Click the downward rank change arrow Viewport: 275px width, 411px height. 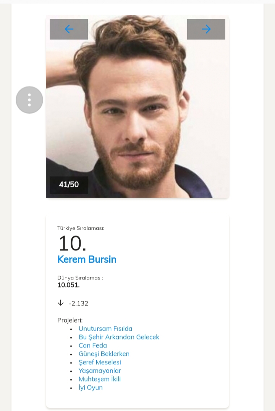(x=60, y=303)
